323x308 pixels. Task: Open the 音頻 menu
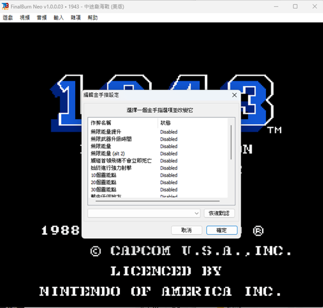(x=42, y=17)
